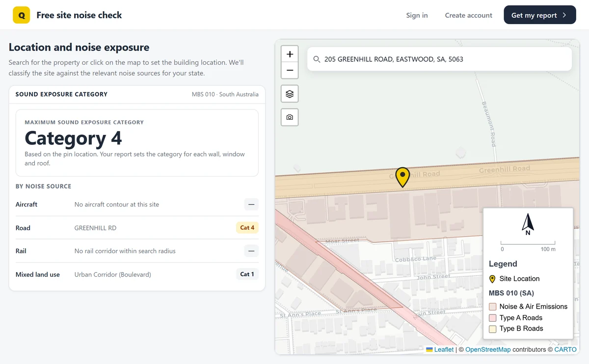Click the 100 m scale bar

pyautogui.click(x=528, y=245)
